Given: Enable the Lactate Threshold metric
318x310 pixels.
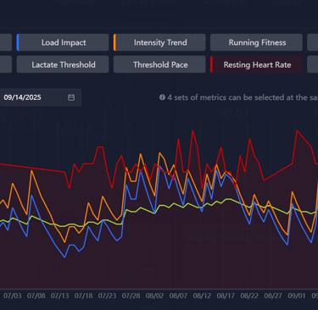Looking at the screenshot, I should (x=63, y=64).
